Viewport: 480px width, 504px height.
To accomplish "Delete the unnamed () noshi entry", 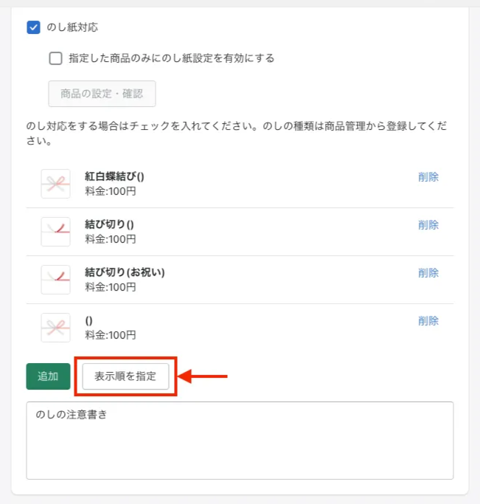I will click(x=428, y=321).
